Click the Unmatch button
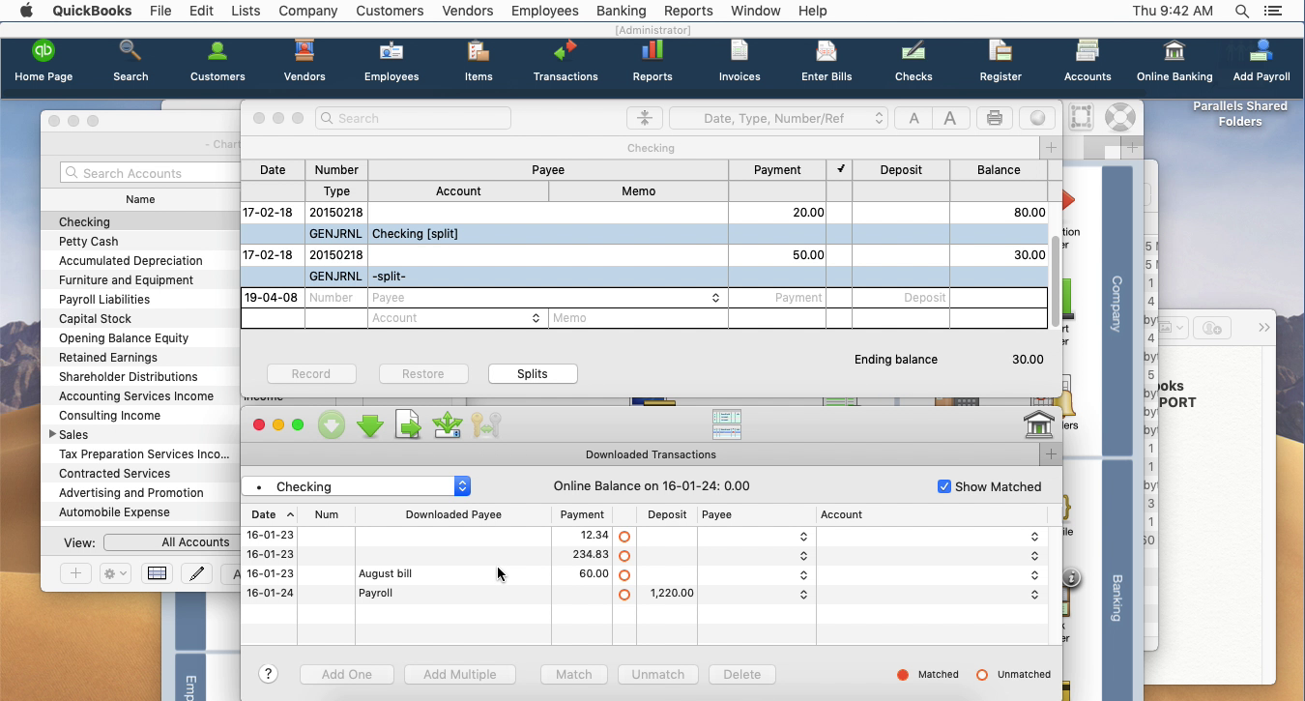Image resolution: width=1305 pixels, height=701 pixels. tap(658, 675)
